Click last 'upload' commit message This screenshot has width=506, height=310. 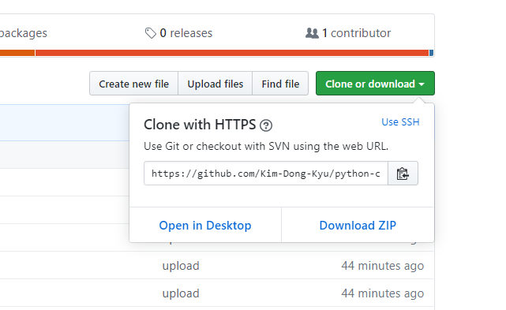tap(181, 293)
